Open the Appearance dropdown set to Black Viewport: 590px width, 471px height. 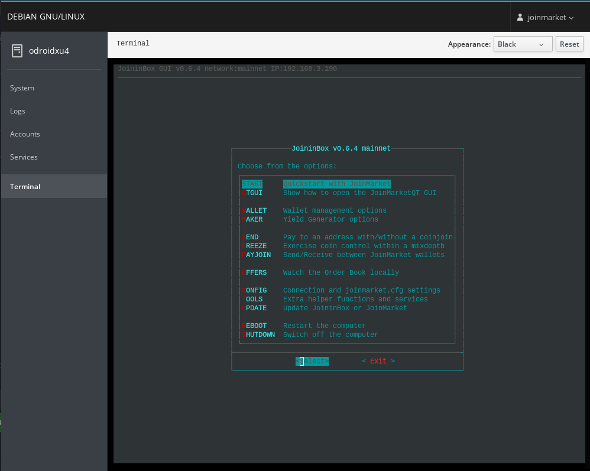coord(523,44)
